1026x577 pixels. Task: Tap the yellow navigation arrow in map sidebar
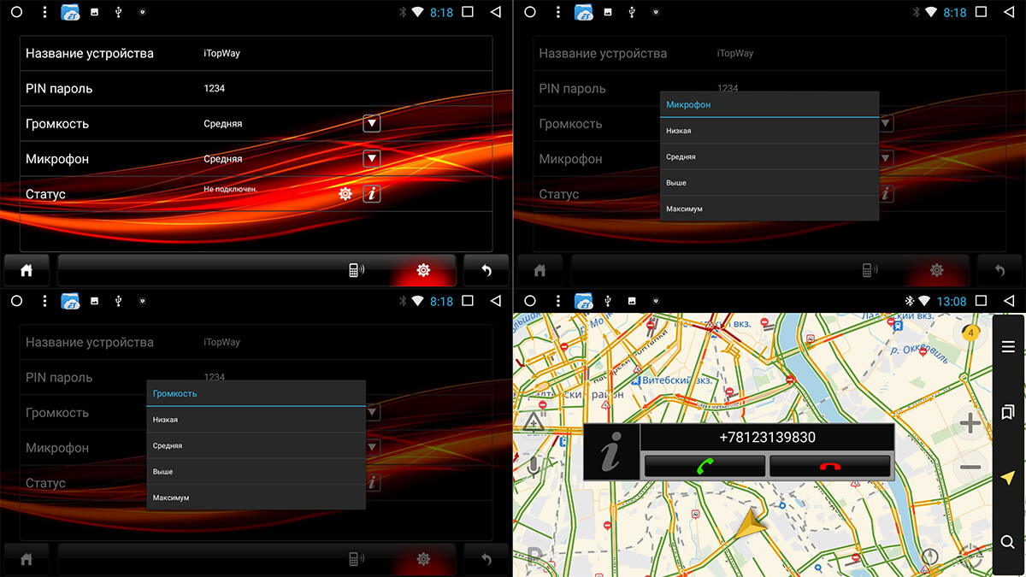click(1008, 477)
